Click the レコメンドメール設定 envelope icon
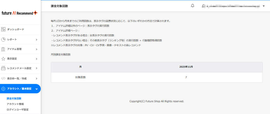Screen dimensions: 270x114 tap(3, 68)
